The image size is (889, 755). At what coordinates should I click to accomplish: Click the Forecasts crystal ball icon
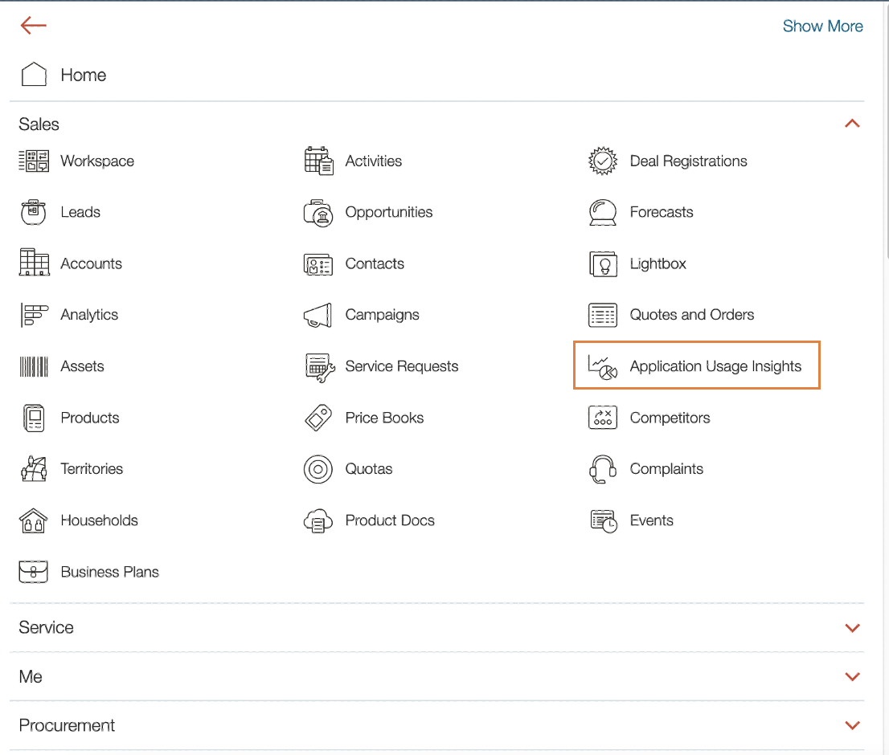tap(602, 212)
